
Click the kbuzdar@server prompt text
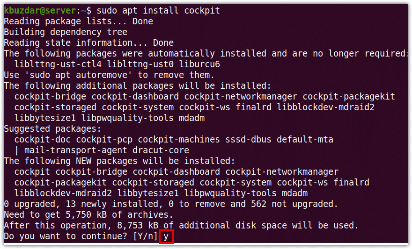click(x=40, y=10)
